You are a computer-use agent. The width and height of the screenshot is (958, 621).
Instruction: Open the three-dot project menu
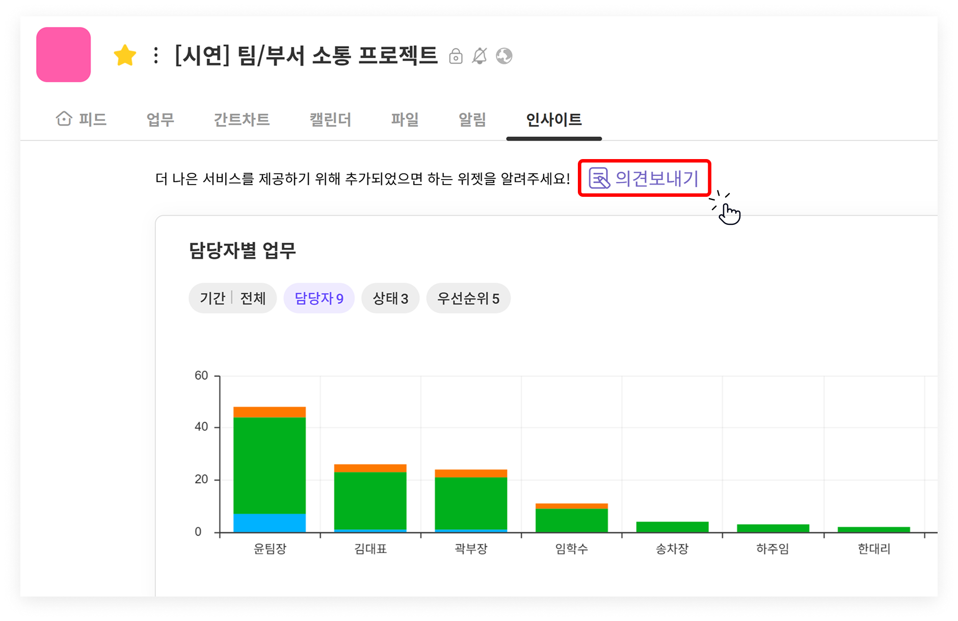pyautogui.click(x=156, y=56)
